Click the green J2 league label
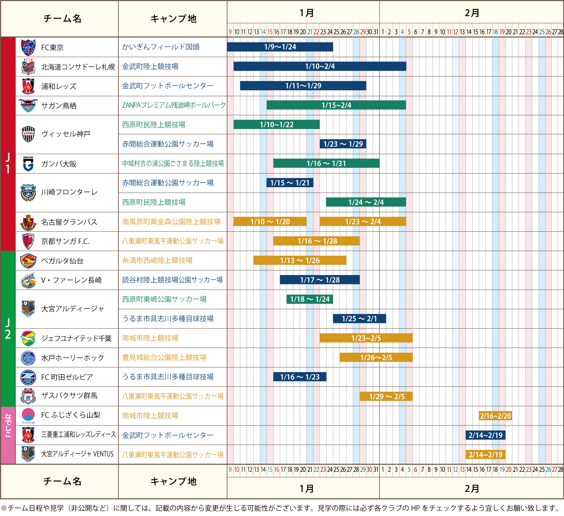 coord(8,329)
